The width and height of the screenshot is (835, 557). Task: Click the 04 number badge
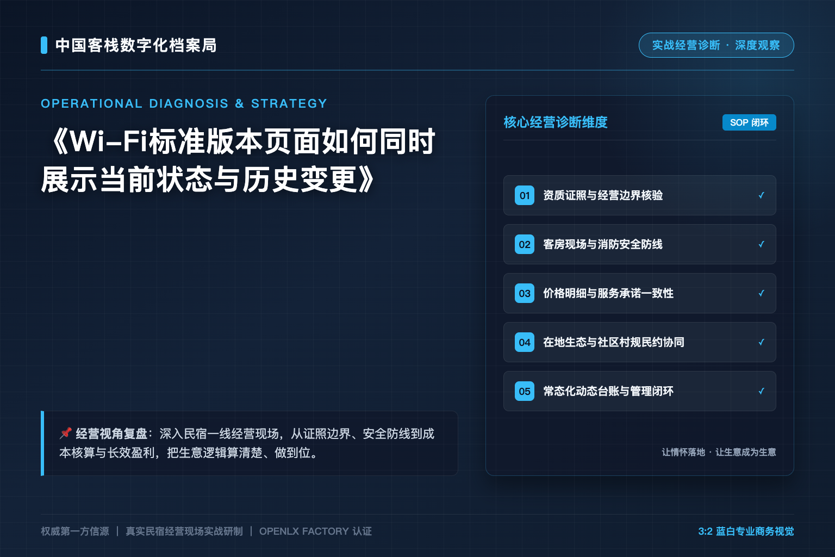[525, 342]
